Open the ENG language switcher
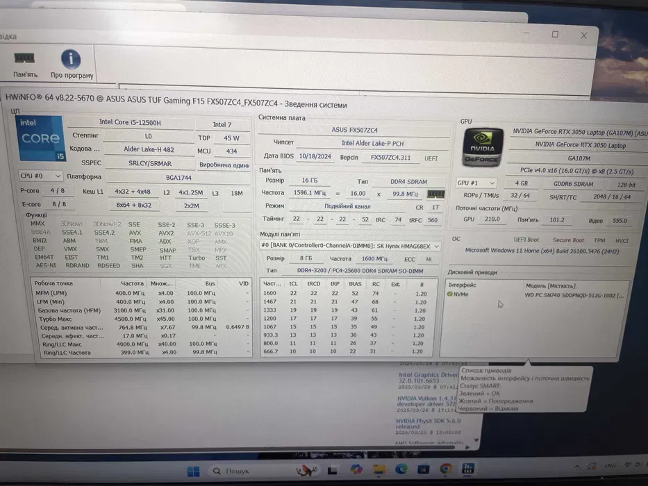Screen dimensions: 648x486 [x=610, y=466]
